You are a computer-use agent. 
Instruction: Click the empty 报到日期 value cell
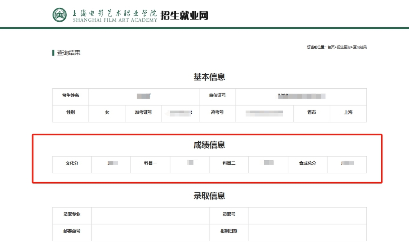(x=307, y=231)
